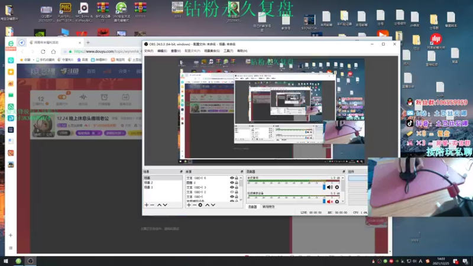Screen dimensions: 473x266
Task: Open the 查看(V) menu in OBS
Action: tap(176, 51)
